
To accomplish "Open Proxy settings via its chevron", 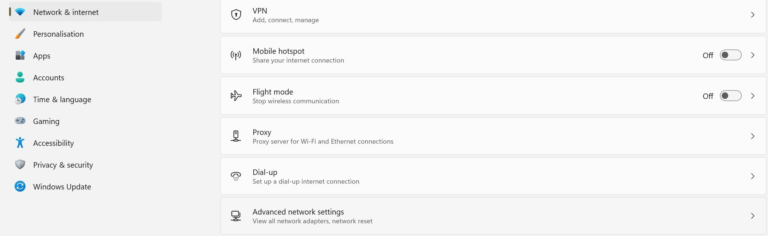I will coord(753,136).
